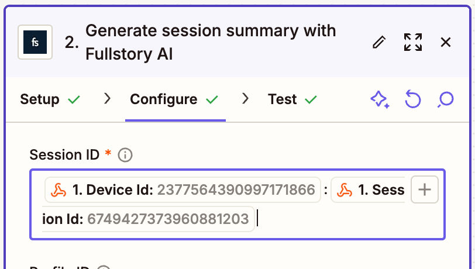Select the Configure tab
Image resolution: width=475 pixels, height=269 pixels.
(164, 99)
